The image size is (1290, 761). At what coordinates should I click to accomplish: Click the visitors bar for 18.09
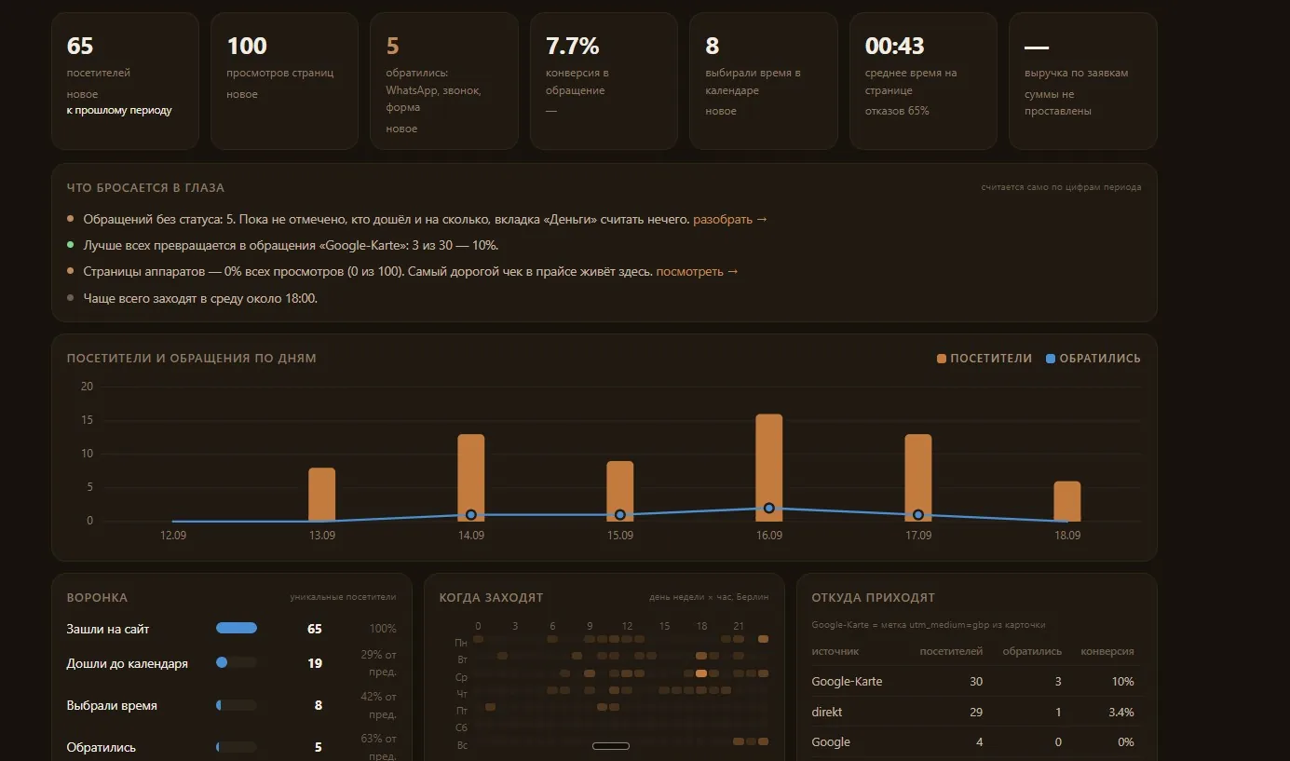click(1067, 501)
